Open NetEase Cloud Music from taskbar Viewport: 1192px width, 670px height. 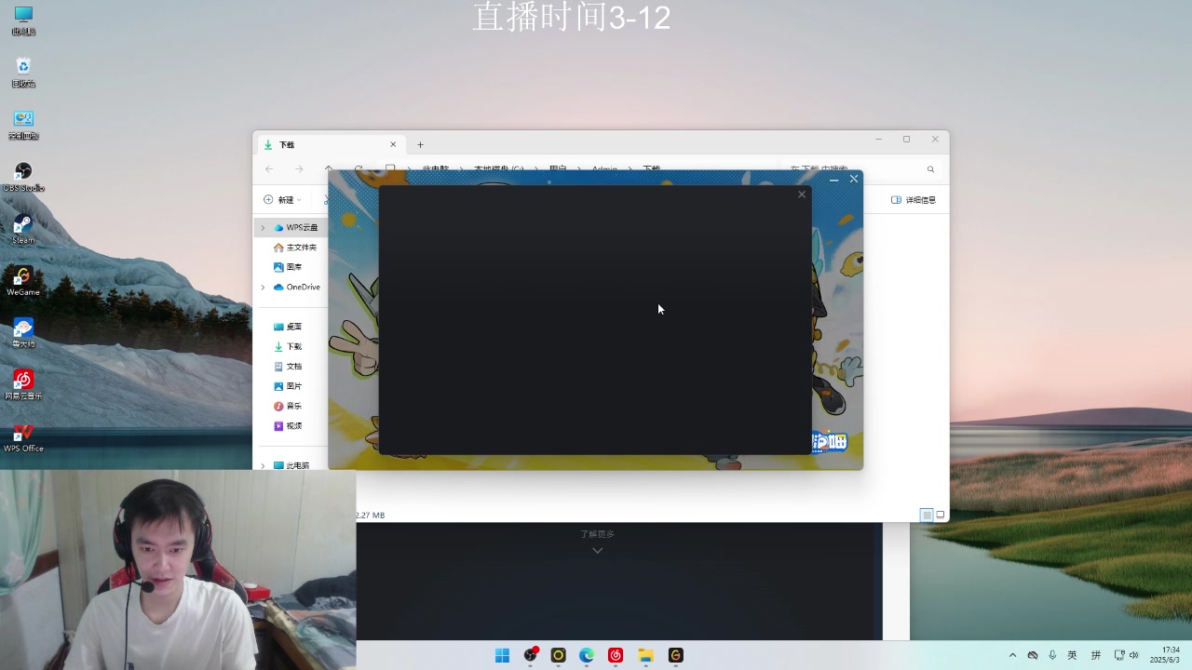point(616,655)
